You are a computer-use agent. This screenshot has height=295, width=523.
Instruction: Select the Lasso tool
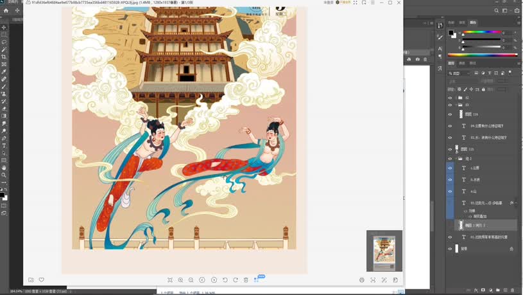pos(4,42)
